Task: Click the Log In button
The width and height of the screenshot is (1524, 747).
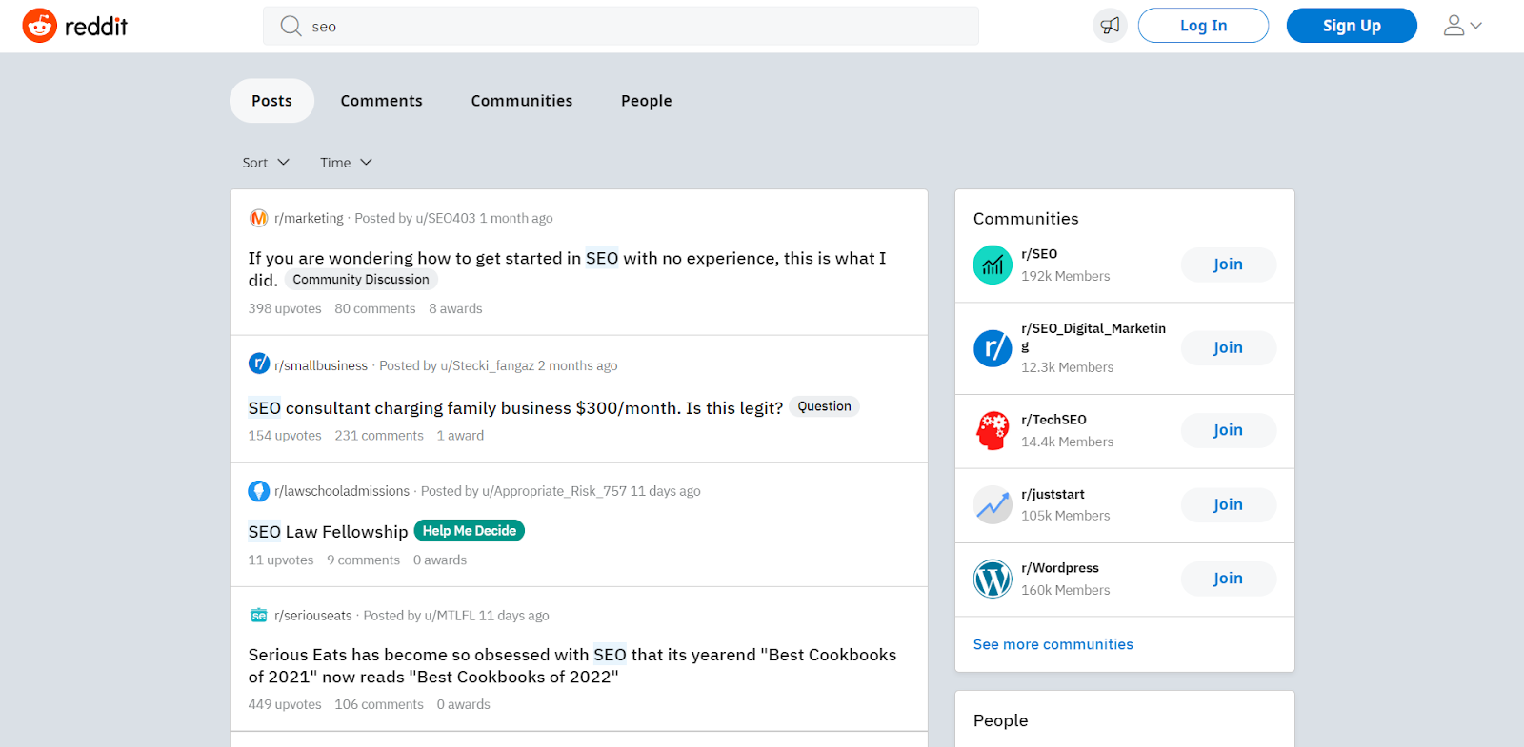Action: click(x=1203, y=26)
